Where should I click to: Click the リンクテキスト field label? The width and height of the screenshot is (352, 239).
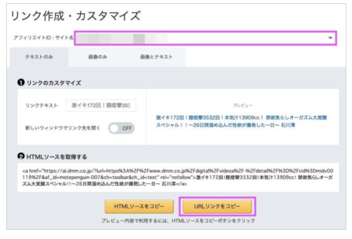[42, 106]
